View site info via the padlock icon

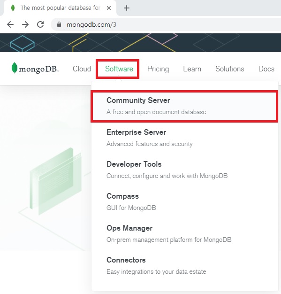pos(59,24)
